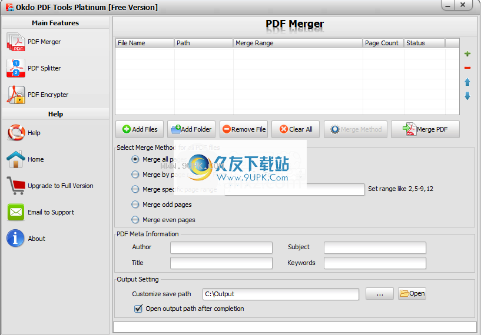
Task: Select the Merge by page radio option
Action: click(x=135, y=175)
